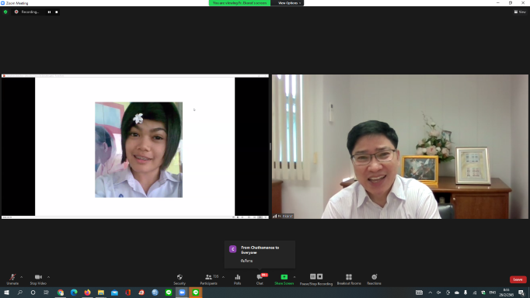Click the red Leave button
The width and height of the screenshot is (530, 298).
point(518,279)
